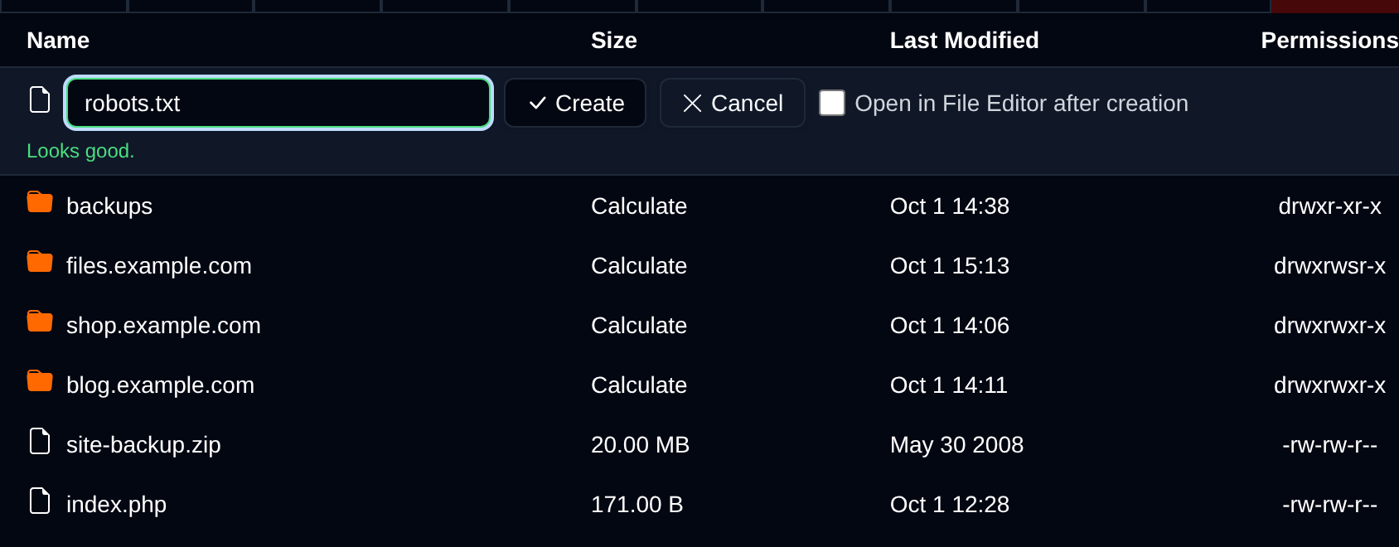Click the Create button

[x=575, y=103]
